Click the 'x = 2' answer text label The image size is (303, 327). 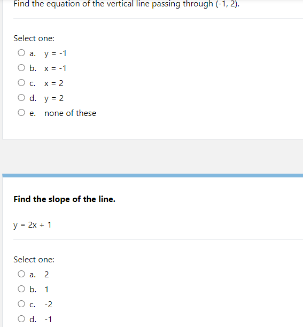tap(53, 83)
